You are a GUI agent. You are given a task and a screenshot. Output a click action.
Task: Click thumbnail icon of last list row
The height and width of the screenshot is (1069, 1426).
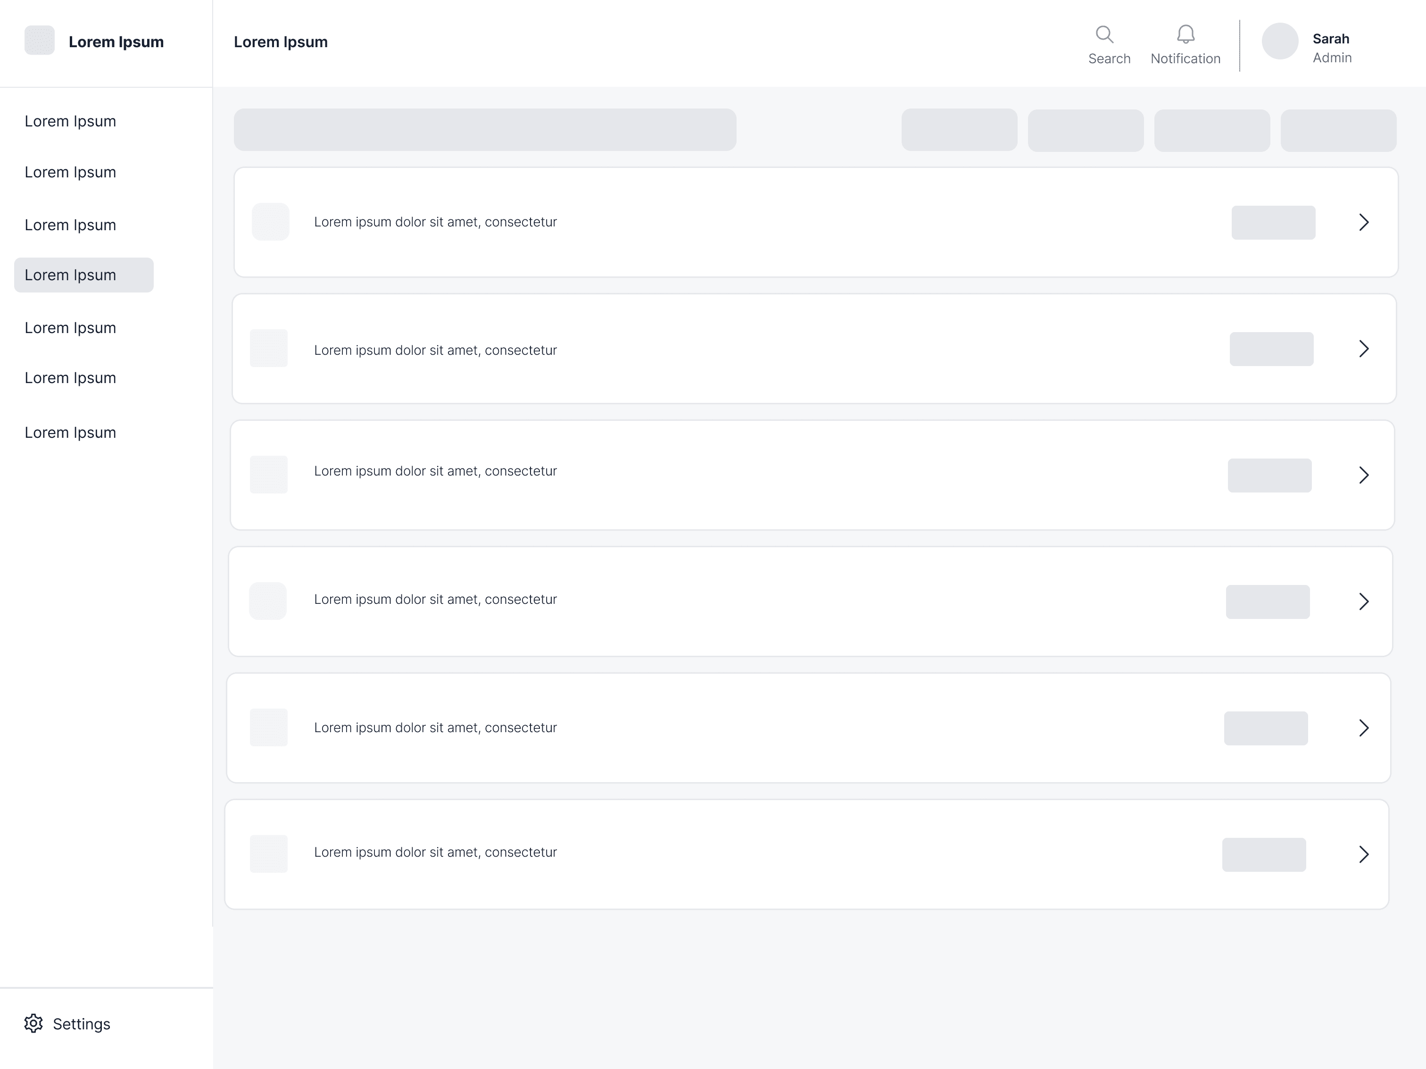click(x=269, y=854)
